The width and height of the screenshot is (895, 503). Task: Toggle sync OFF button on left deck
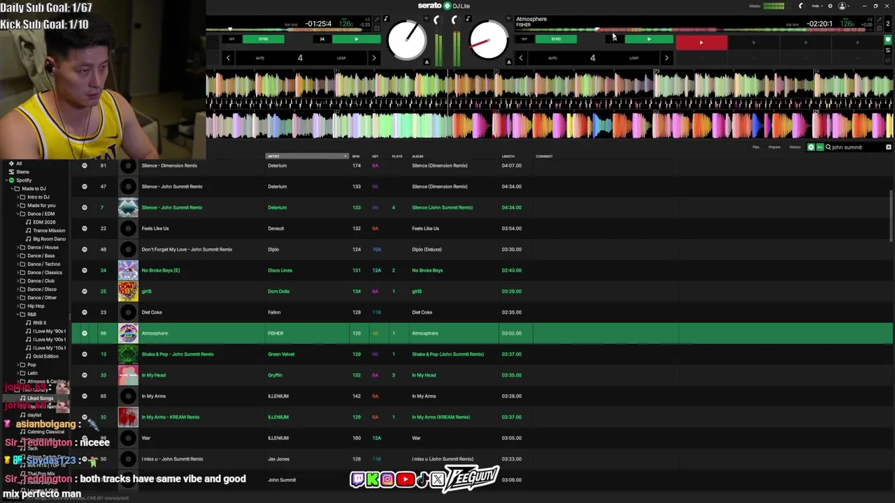click(231, 39)
